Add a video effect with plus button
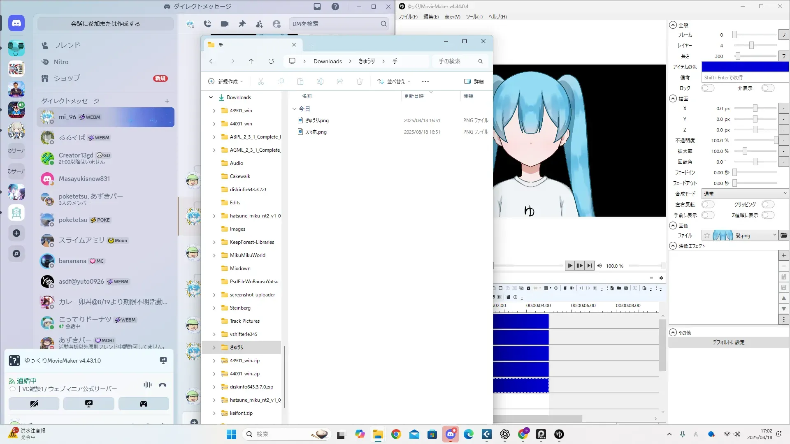Viewport: 790px width, 444px height. (783, 255)
